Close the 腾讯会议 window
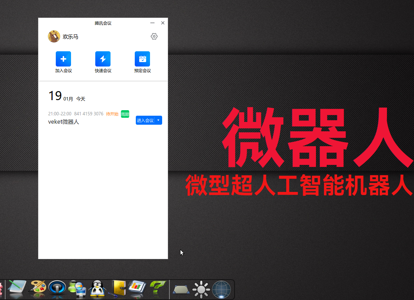 (163, 23)
